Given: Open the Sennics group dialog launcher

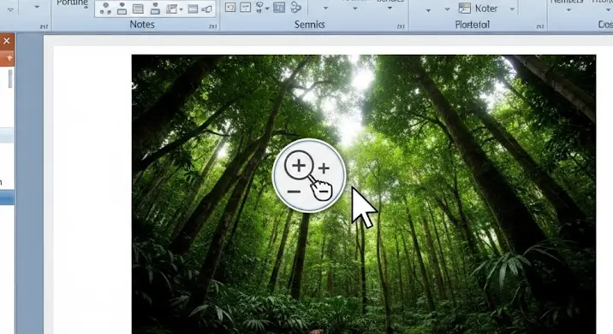Looking at the screenshot, I should point(401,26).
